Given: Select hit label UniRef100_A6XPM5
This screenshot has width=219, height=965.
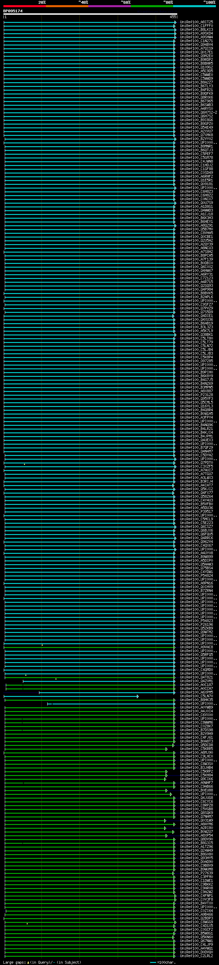Looking at the screenshot, I should click(196, 693).
